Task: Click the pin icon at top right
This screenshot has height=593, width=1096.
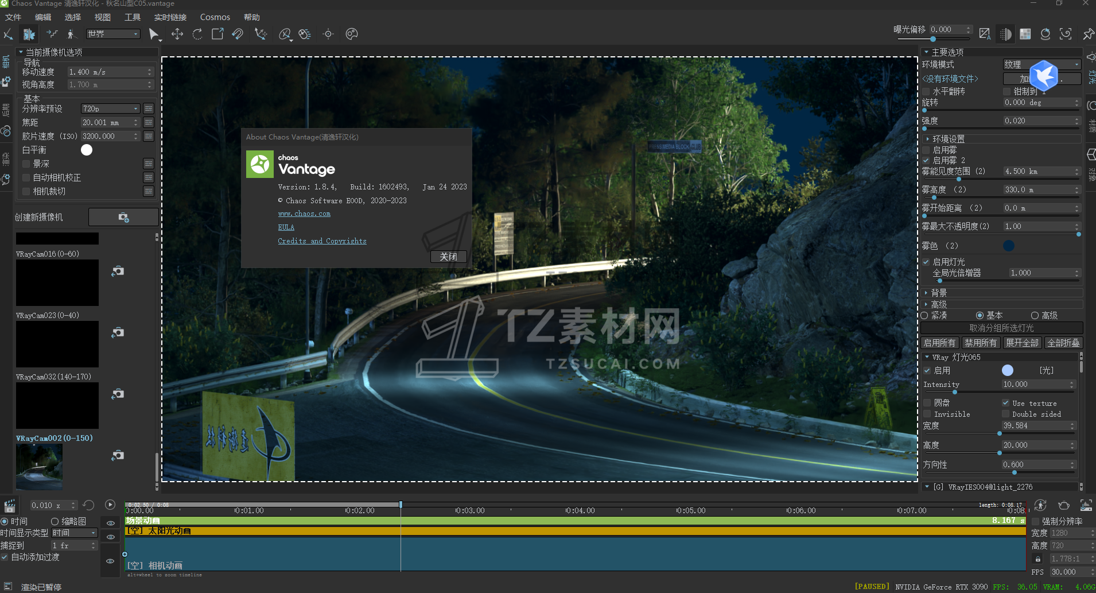Action: [x=1088, y=34]
